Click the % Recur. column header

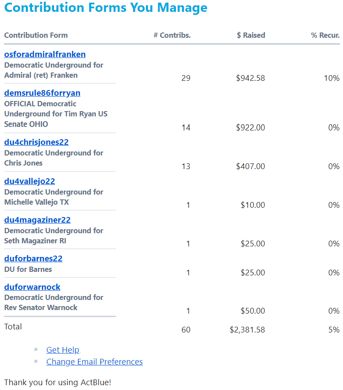click(325, 35)
